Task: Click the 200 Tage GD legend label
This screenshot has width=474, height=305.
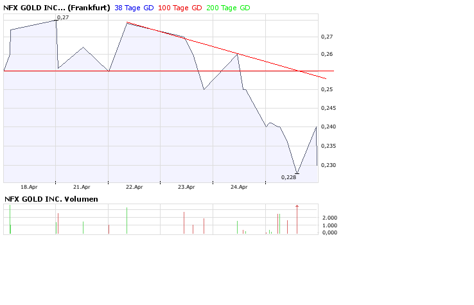Action: 228,8
